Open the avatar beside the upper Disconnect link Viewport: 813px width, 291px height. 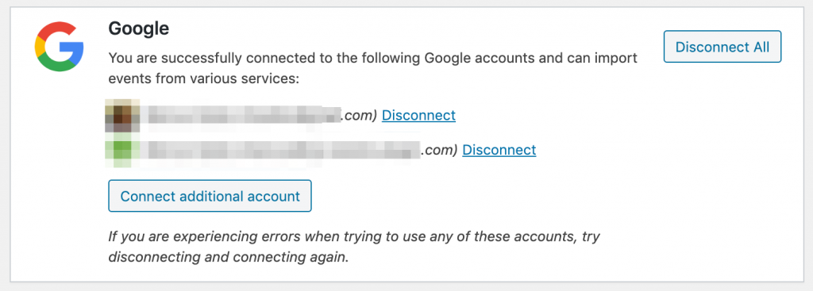coord(123,116)
